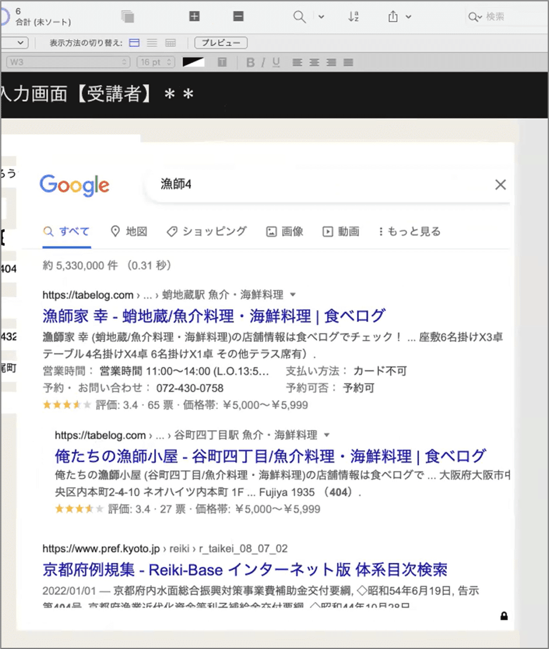The width and height of the screenshot is (549, 649).
Task: Click the 予約可 reservation text
Action: tap(359, 388)
